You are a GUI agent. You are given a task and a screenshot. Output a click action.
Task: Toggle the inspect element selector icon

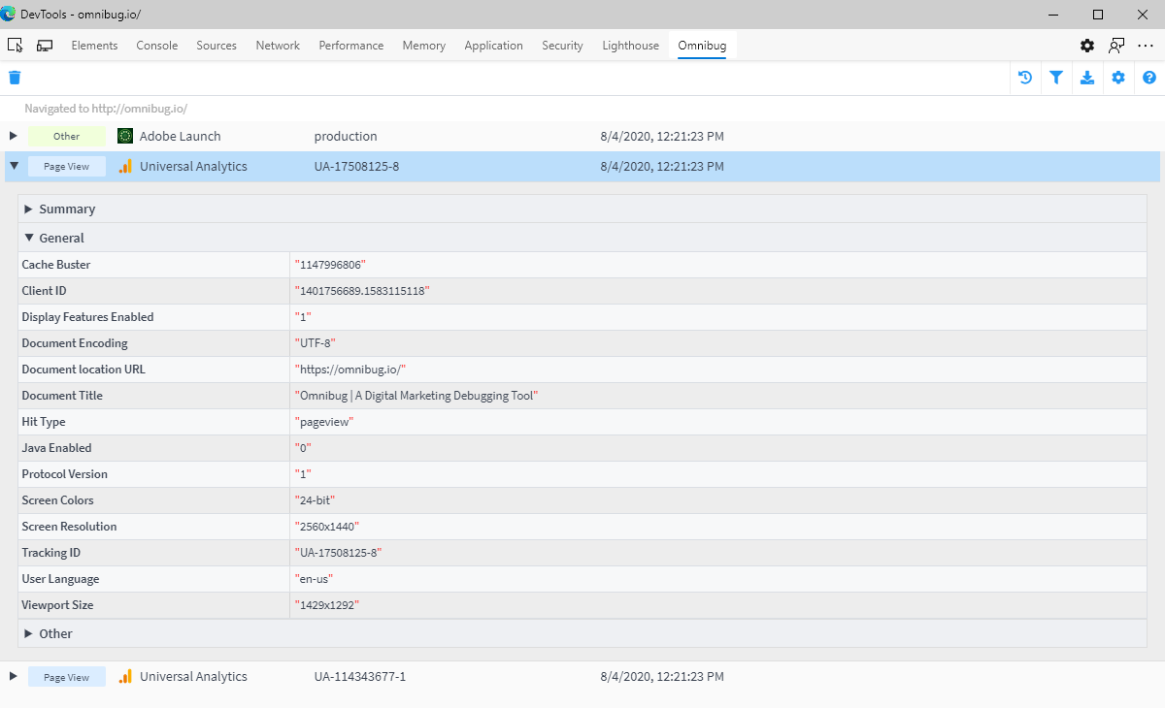(x=15, y=46)
